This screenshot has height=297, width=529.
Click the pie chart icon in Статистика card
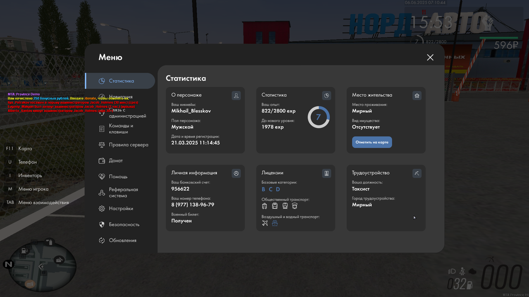point(326,96)
